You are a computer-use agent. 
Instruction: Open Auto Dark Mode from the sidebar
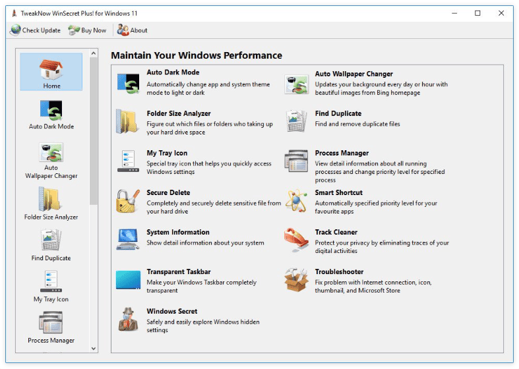[x=51, y=115]
